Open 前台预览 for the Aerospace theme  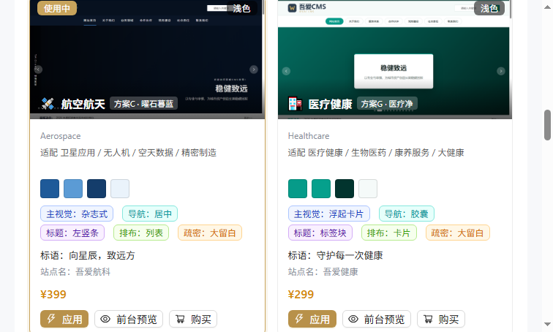[129, 319]
